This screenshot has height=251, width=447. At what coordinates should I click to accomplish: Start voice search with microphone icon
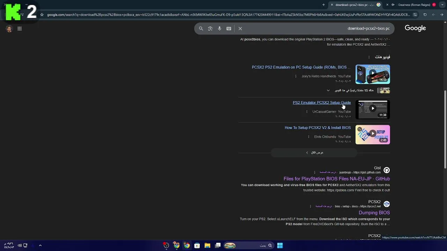coord(219,29)
